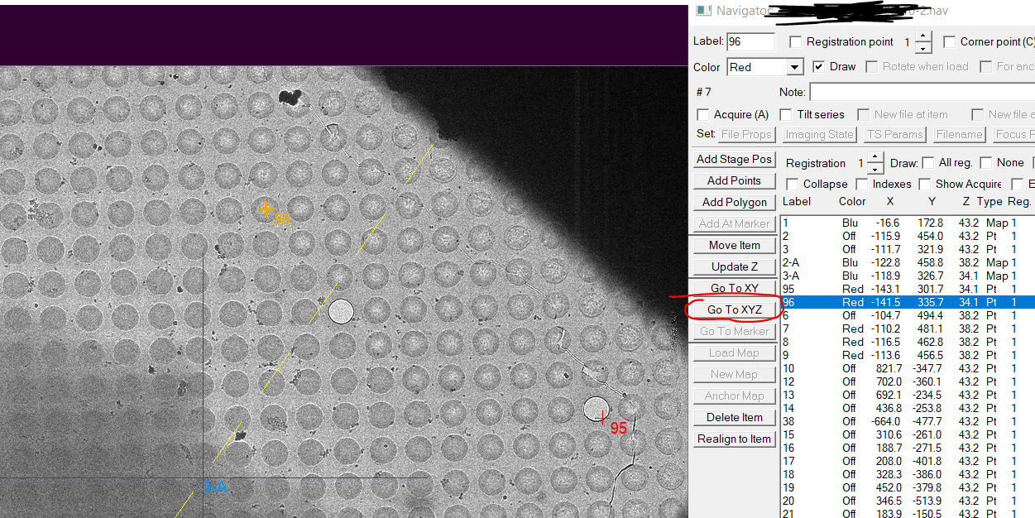Click the Go To XYZ button

(x=735, y=310)
